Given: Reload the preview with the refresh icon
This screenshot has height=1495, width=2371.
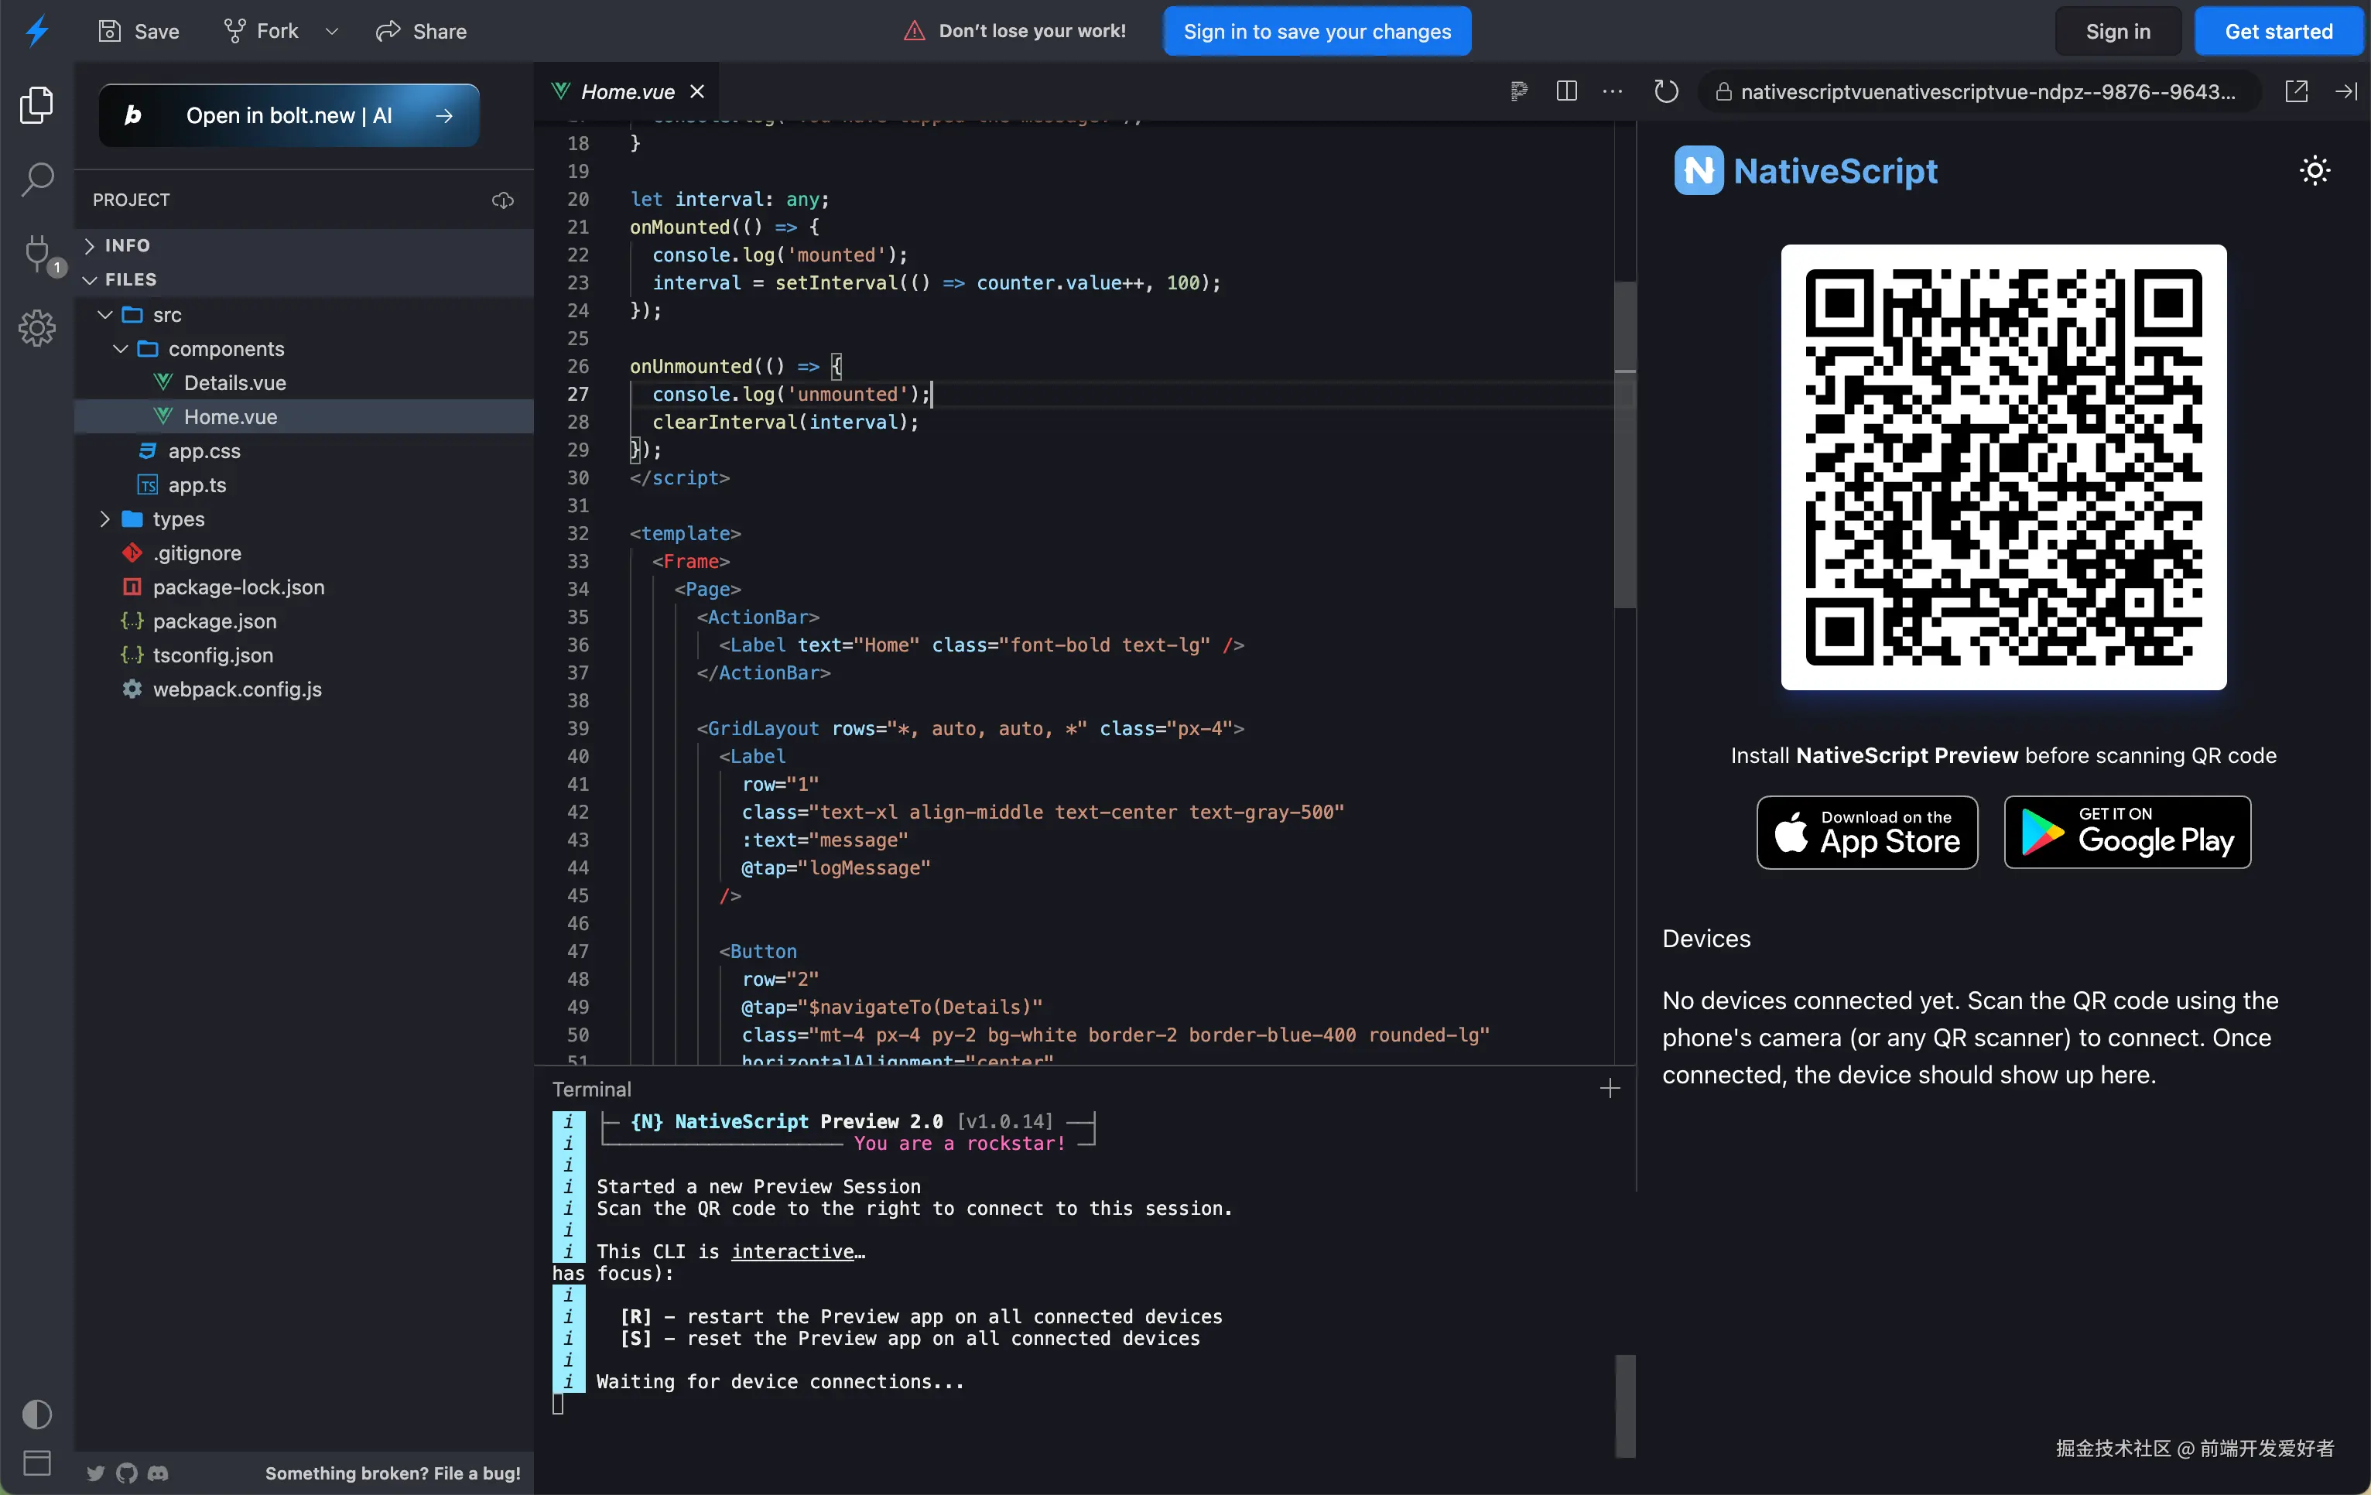Looking at the screenshot, I should (1665, 91).
